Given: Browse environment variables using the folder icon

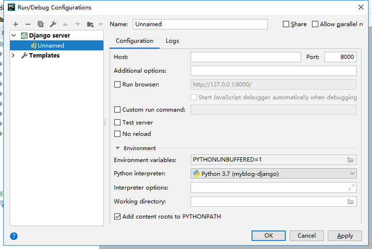Looking at the screenshot, I should point(350,160).
